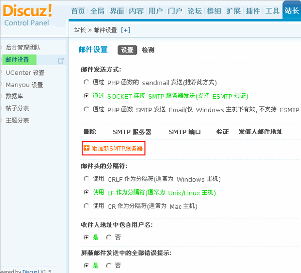Open the 全局 top menu
This screenshot has height=273, width=301.
click(x=97, y=11)
